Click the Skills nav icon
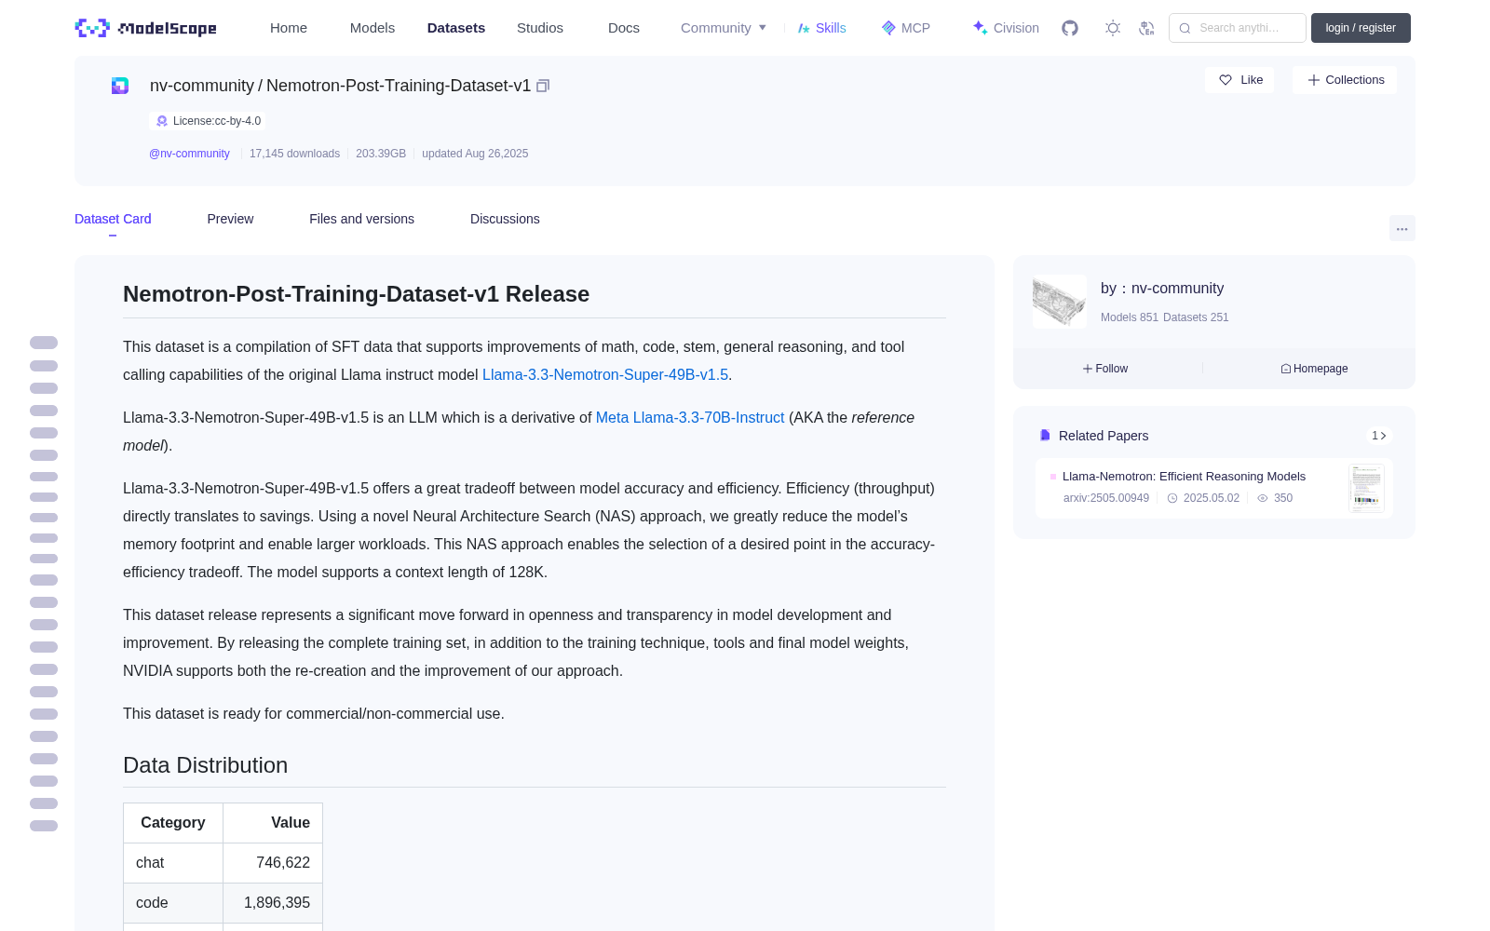The width and height of the screenshot is (1490, 931). 804,28
